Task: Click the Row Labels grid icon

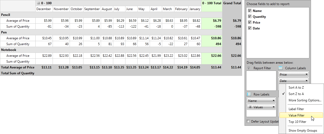Action: click(x=249, y=94)
